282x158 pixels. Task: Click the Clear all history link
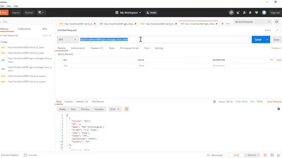[47, 36]
